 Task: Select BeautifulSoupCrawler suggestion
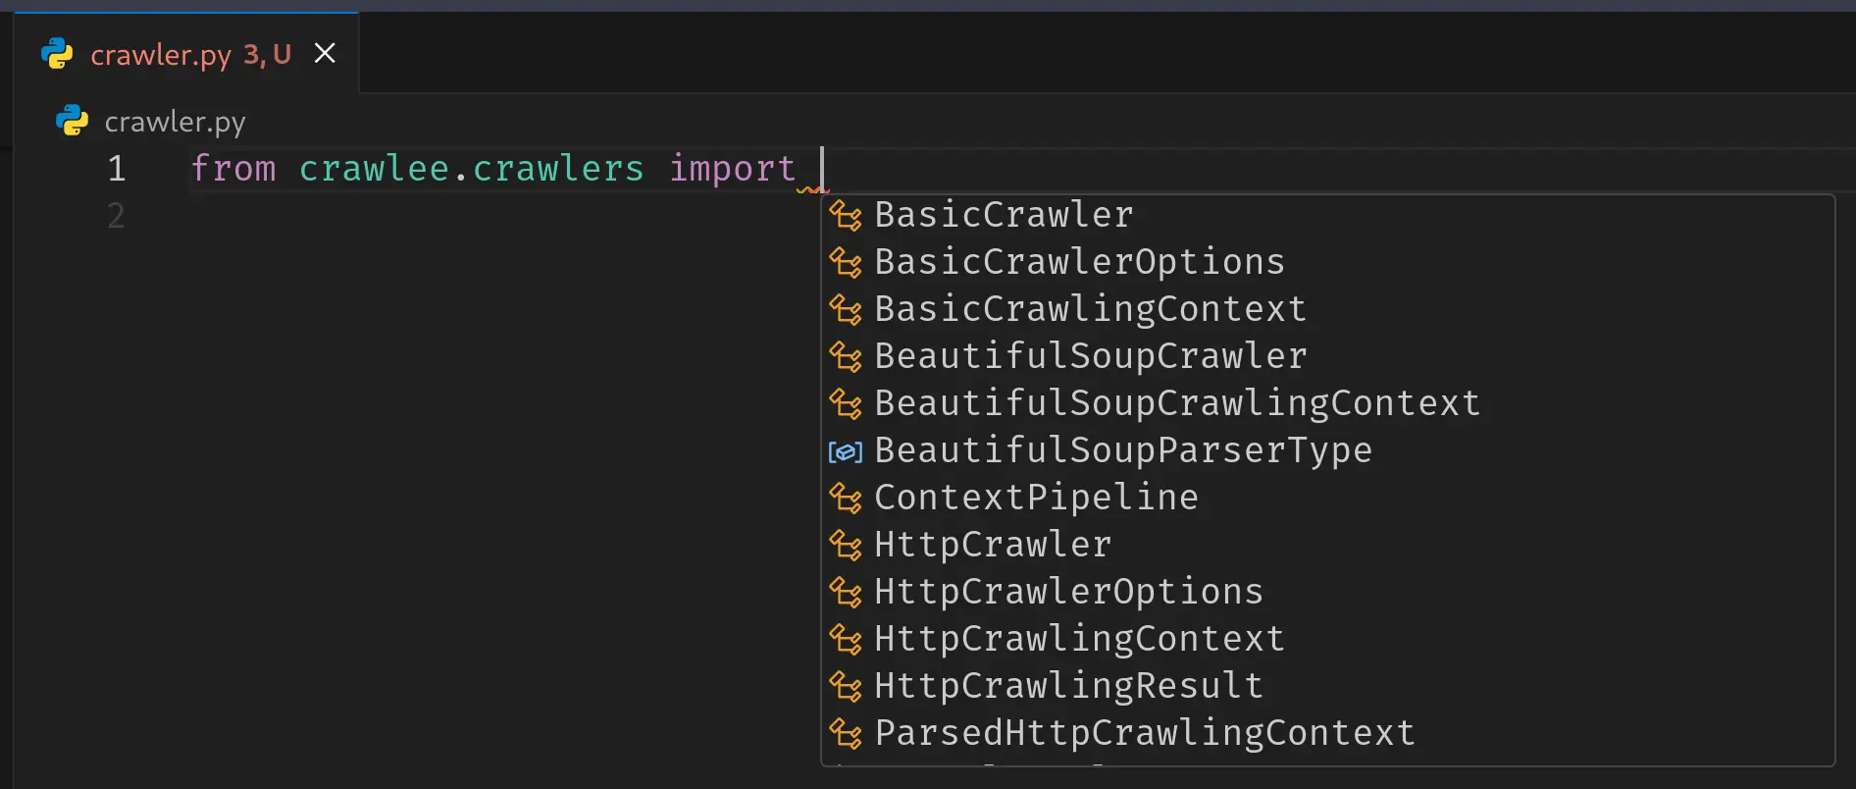(x=1327, y=356)
